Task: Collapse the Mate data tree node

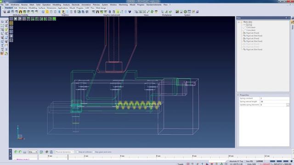Action: 239,22
